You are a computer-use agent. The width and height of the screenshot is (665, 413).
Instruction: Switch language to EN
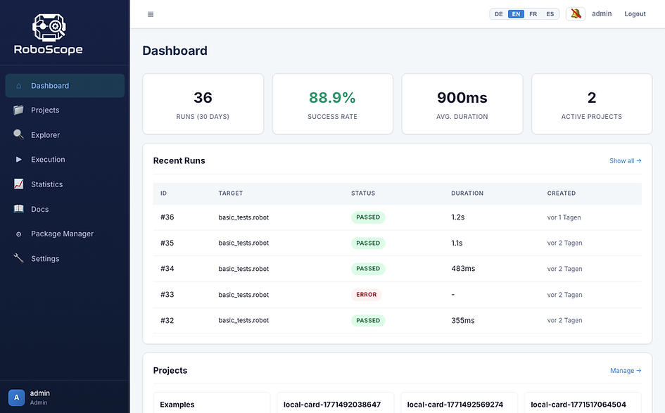(516, 14)
